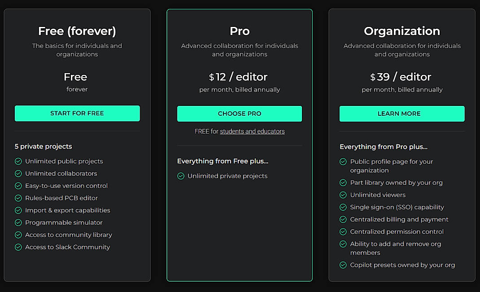Click the checkmark beside "Unlimited collaborators"
This screenshot has width=480, height=292.
pyautogui.click(x=18, y=174)
